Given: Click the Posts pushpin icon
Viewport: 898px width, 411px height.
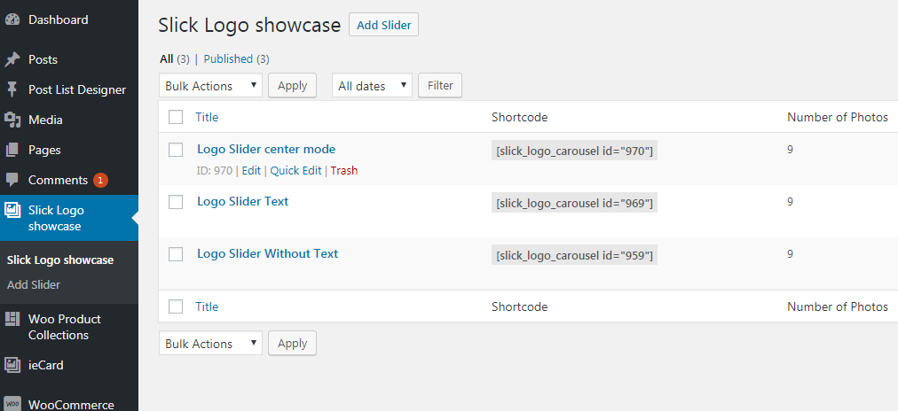Looking at the screenshot, I should point(12,59).
